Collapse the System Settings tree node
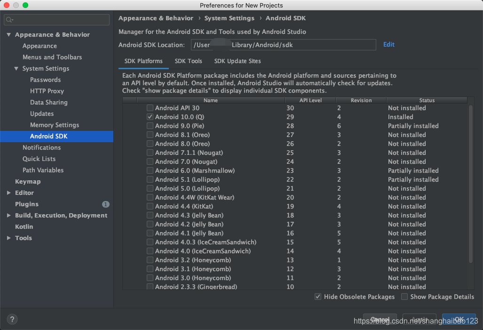Screen dimensions: 483x330 pyautogui.click(x=16, y=68)
